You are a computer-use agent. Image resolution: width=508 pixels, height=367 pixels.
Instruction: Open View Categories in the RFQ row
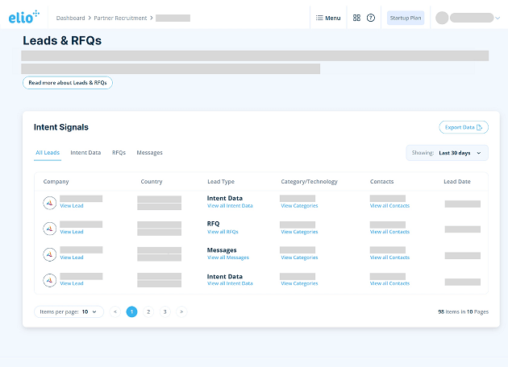click(299, 232)
